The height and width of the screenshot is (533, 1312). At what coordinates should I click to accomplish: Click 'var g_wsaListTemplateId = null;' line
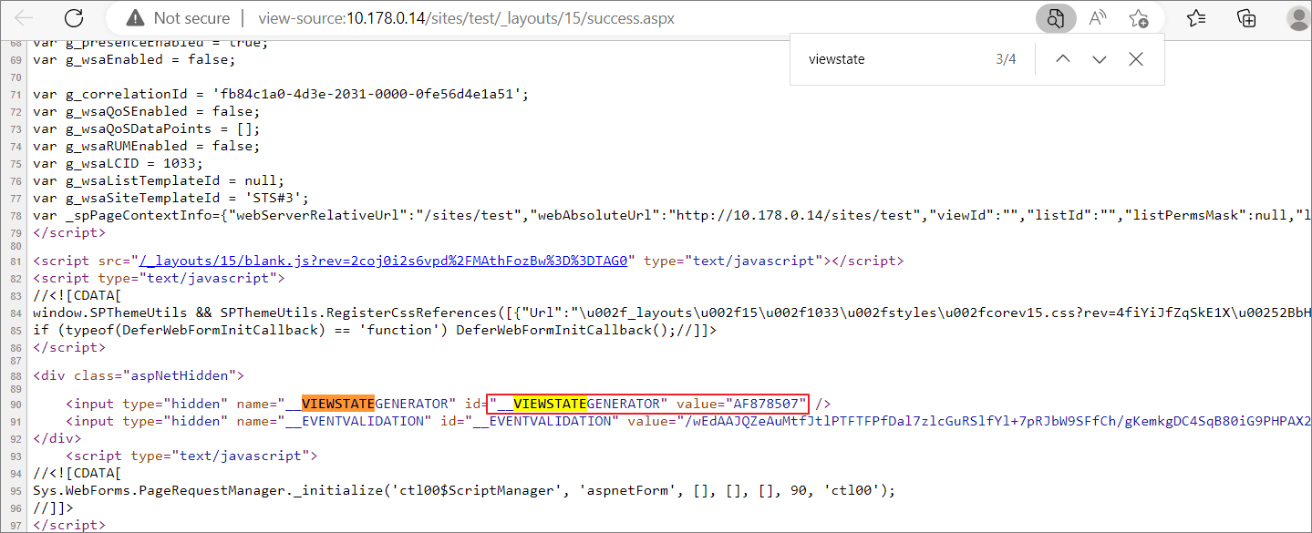(159, 180)
